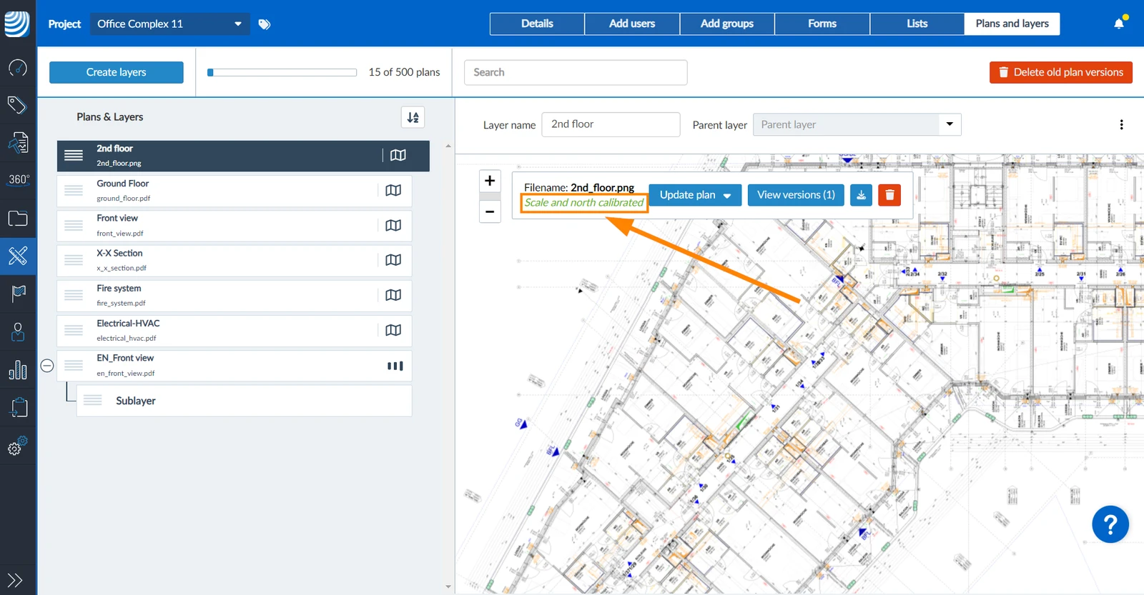
Task: Toggle map icon for Fire system layer
Action: (x=393, y=295)
